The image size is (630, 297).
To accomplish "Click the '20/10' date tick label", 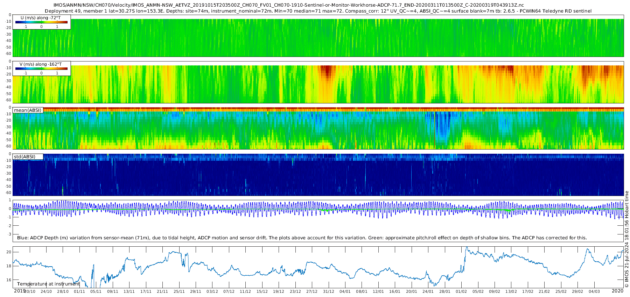I will click(x=30, y=291).
